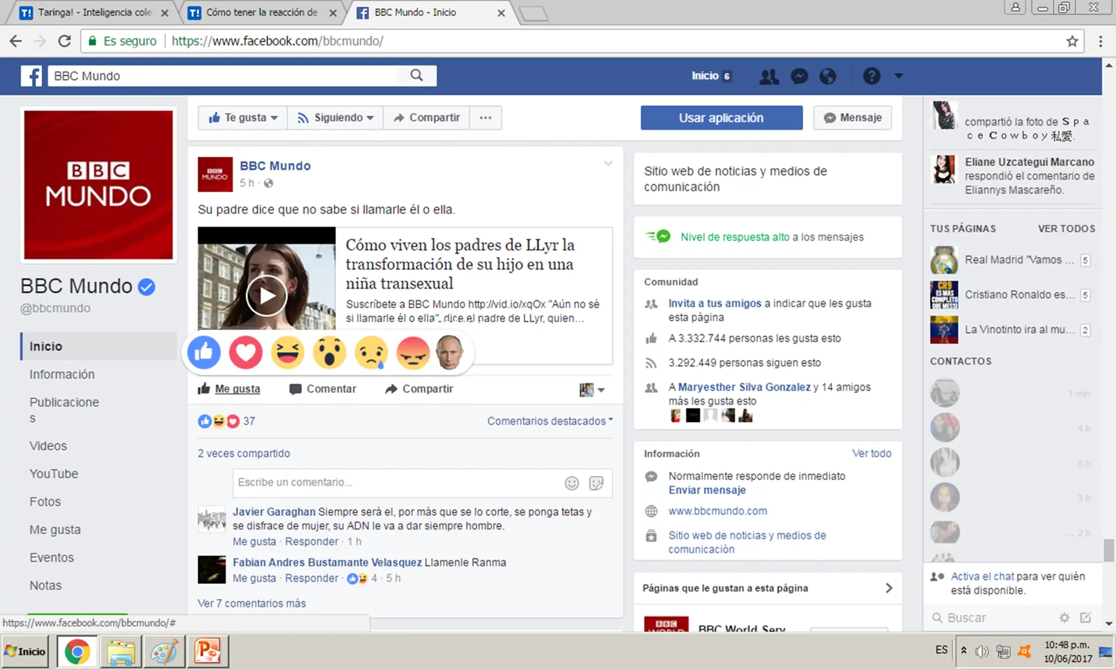The height and width of the screenshot is (670, 1116).
Task: Select Inicio in page sidebar
Action: pyautogui.click(x=99, y=346)
